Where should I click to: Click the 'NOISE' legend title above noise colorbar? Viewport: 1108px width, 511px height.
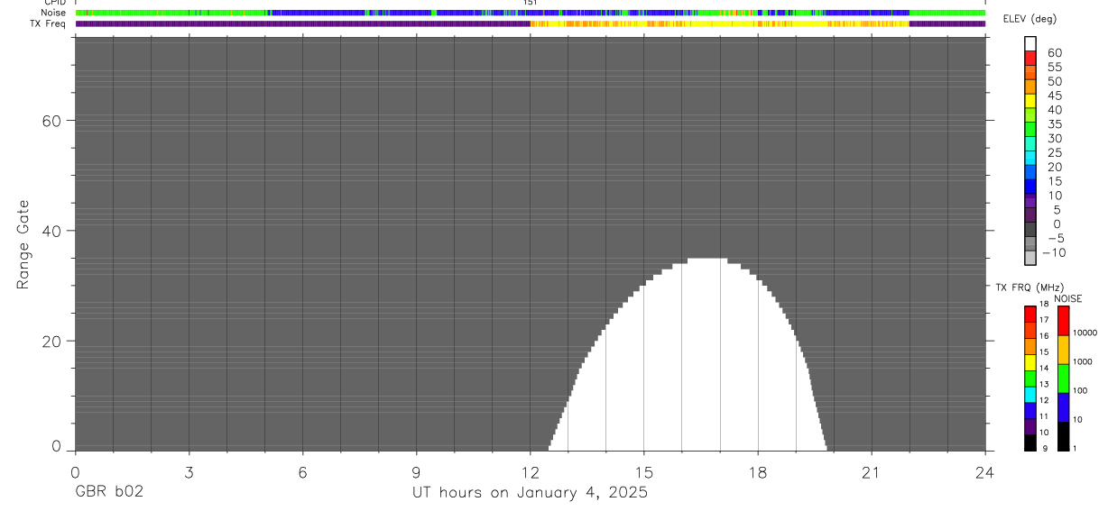click(1067, 298)
